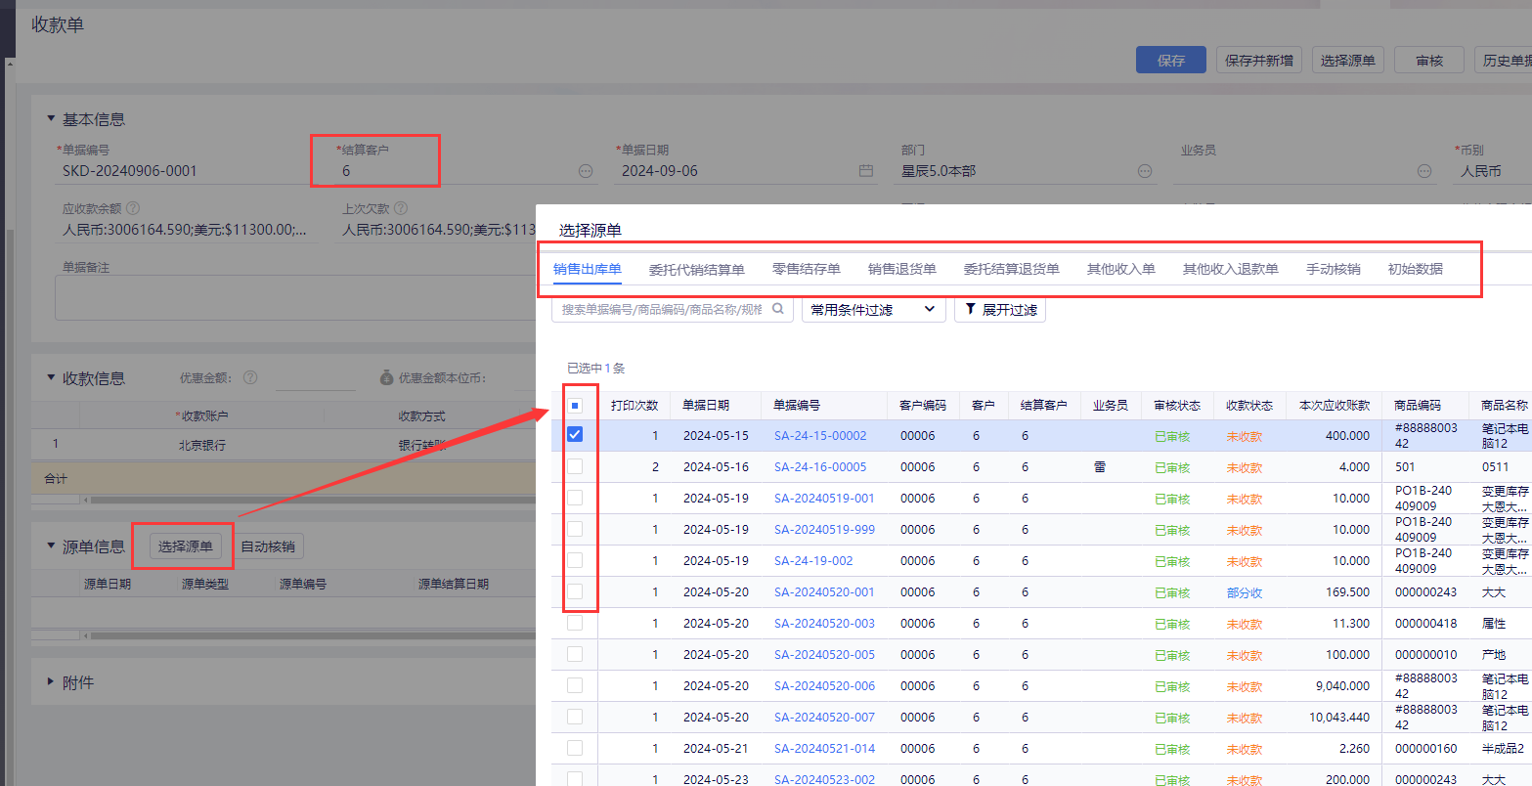
Task: Click the 优惠金额 input field
Action: pyautogui.click(x=316, y=378)
